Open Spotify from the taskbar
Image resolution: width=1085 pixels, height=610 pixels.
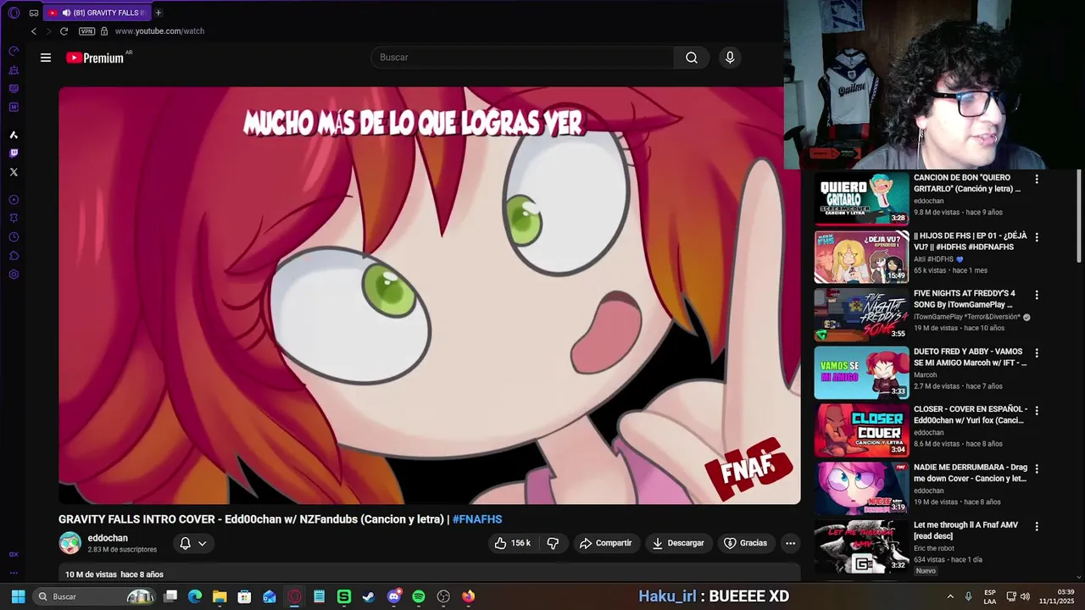(x=419, y=596)
